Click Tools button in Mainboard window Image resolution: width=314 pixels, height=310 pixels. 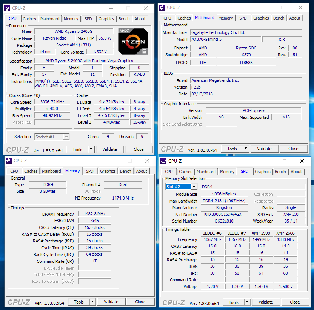click(x=232, y=149)
